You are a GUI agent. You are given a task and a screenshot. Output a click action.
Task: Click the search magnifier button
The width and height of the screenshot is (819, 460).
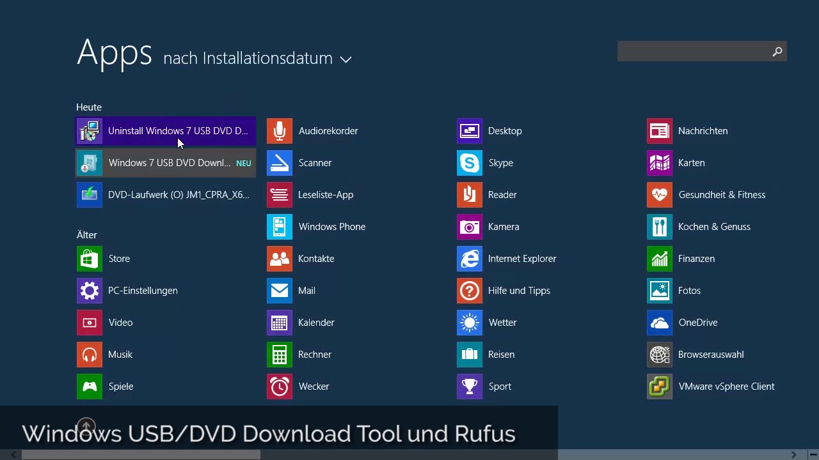pyautogui.click(x=777, y=52)
